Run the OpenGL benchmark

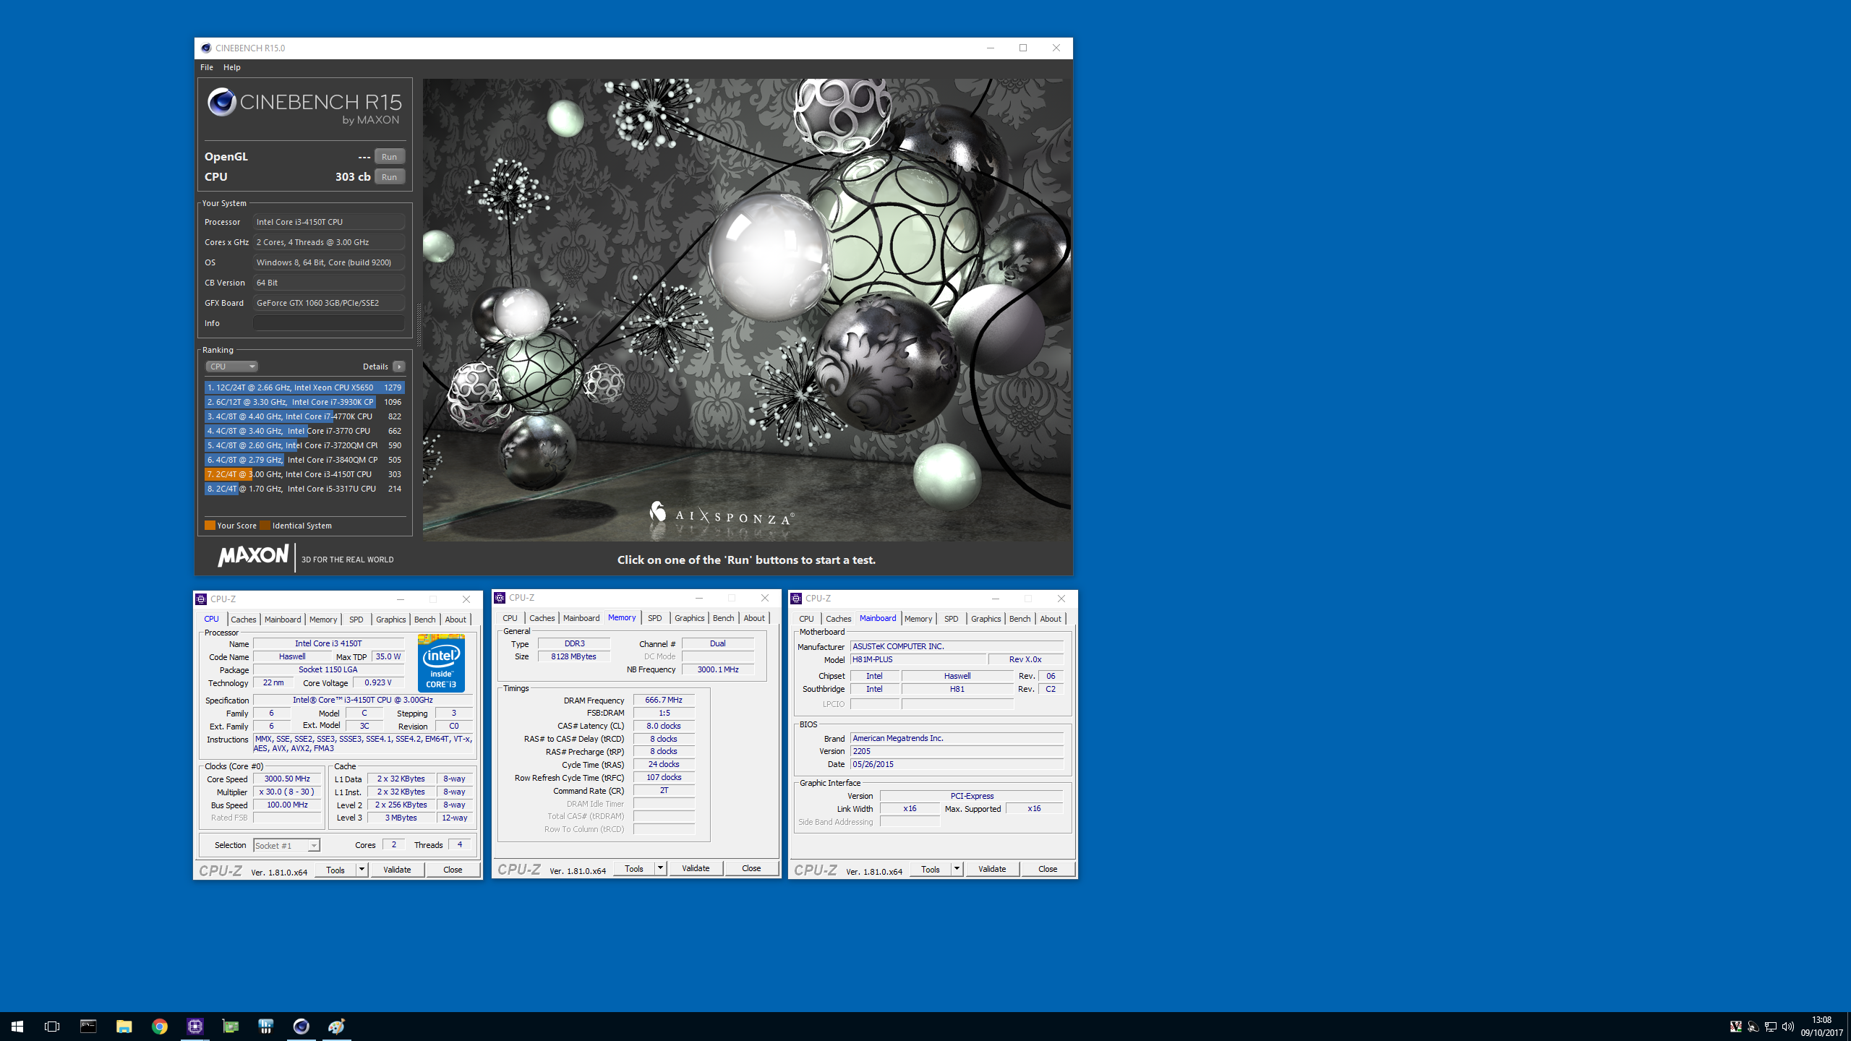click(389, 157)
